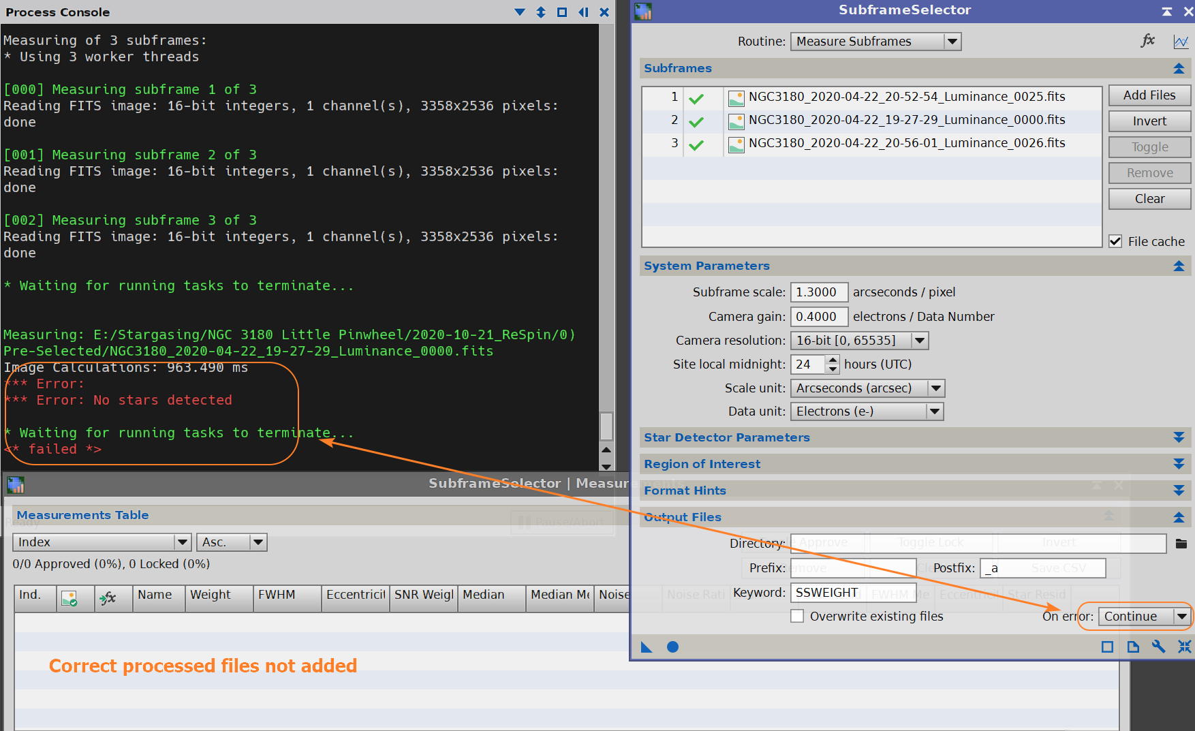Click the Camera gain input field

tap(819, 317)
